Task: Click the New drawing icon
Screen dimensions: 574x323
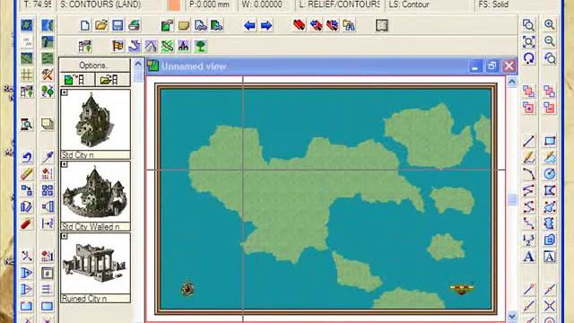Action: tap(85, 26)
